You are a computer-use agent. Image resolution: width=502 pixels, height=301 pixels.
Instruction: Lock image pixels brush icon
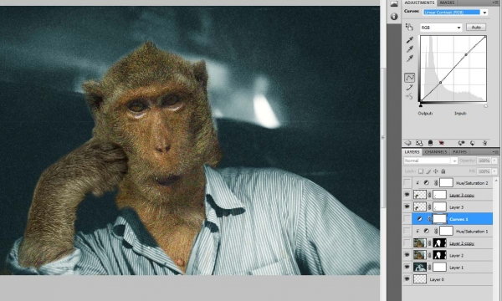428,171
